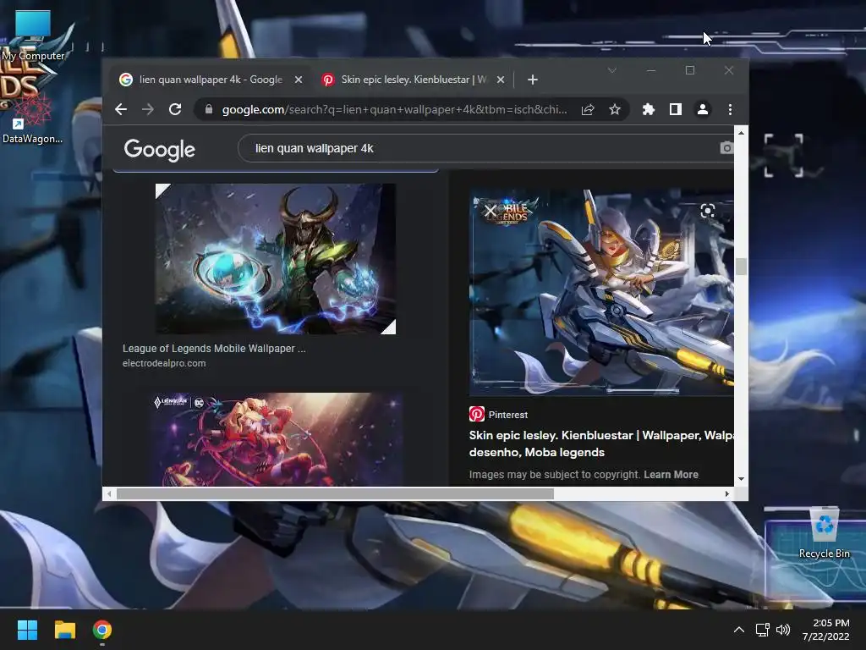Viewport: 866px width, 650px height.
Task: Open the large Lesley skin preview image
Action: click(601, 292)
